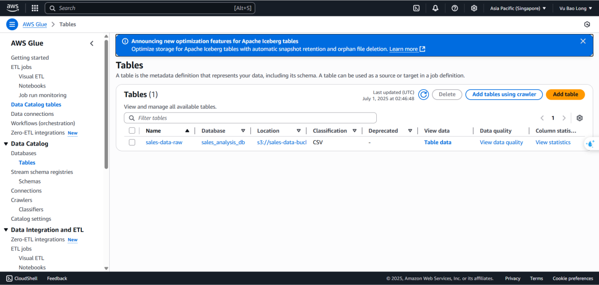
Task: Sort tables by Name column arrow
Action: point(187,131)
